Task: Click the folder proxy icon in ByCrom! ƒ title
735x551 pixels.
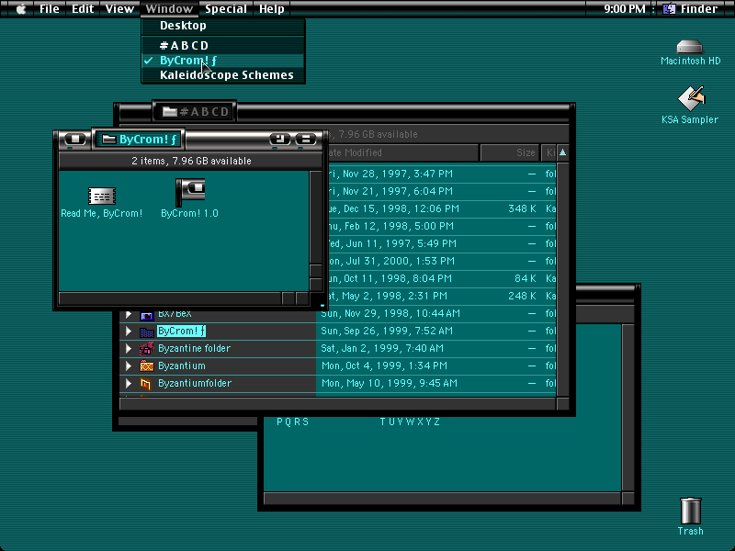Action: [x=108, y=140]
